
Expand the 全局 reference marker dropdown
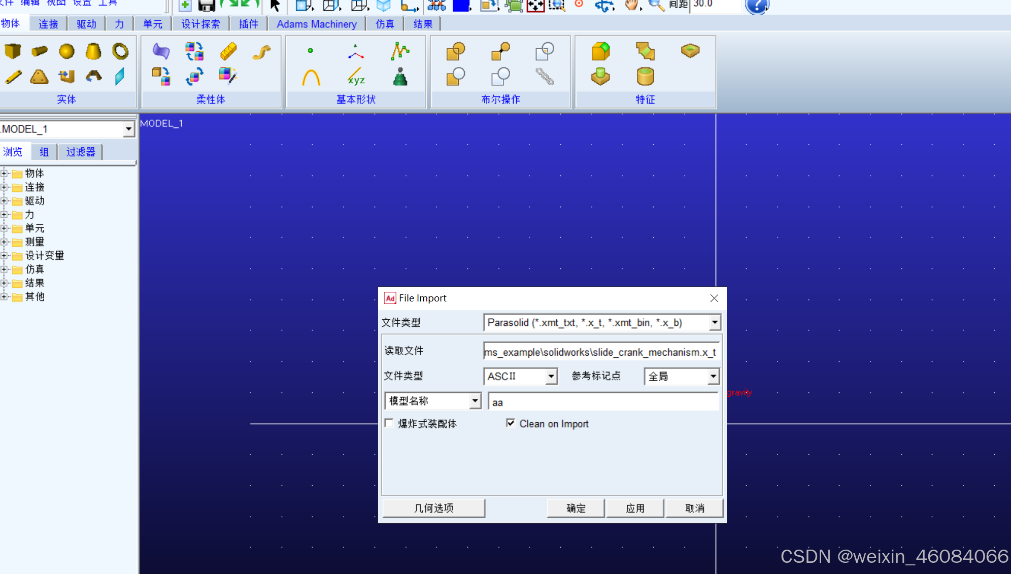[713, 377]
